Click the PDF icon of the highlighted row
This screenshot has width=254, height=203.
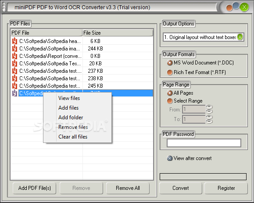pyautogui.click(x=14, y=93)
